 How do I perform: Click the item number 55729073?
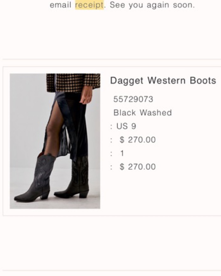(x=133, y=99)
